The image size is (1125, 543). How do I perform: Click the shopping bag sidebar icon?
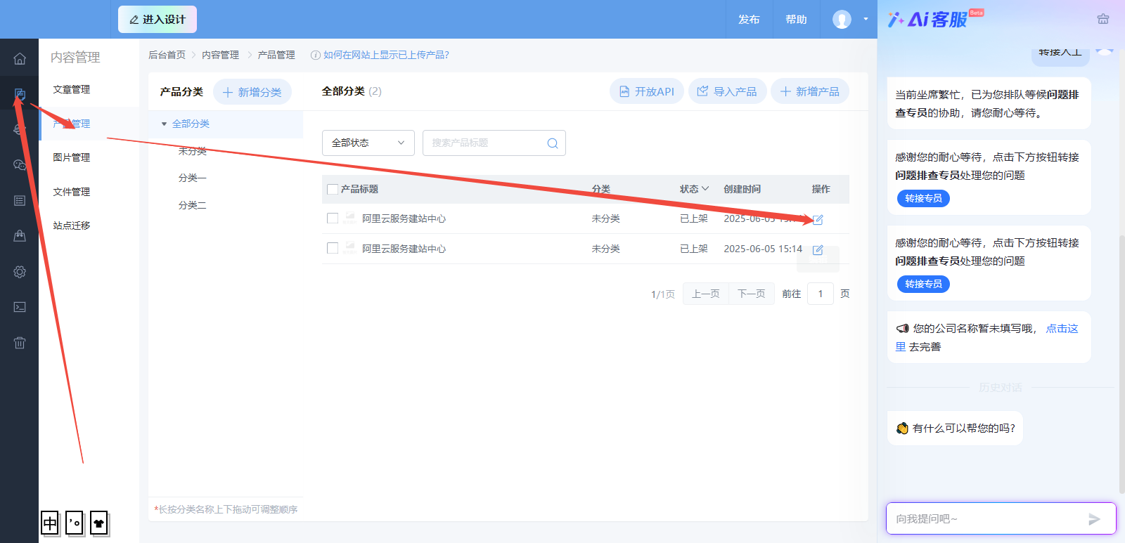click(x=20, y=236)
